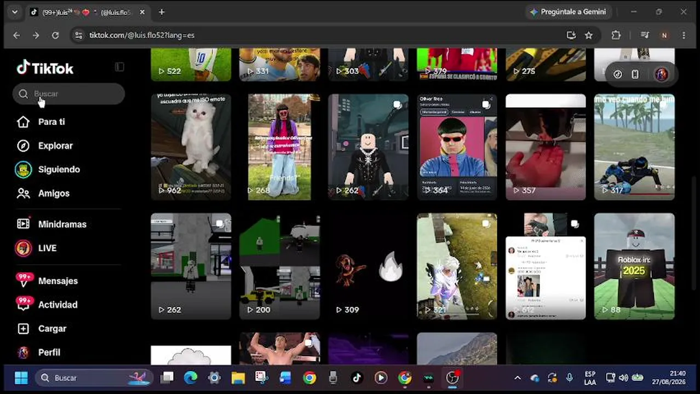Open the dog and flame video with 309 views

coord(368,266)
